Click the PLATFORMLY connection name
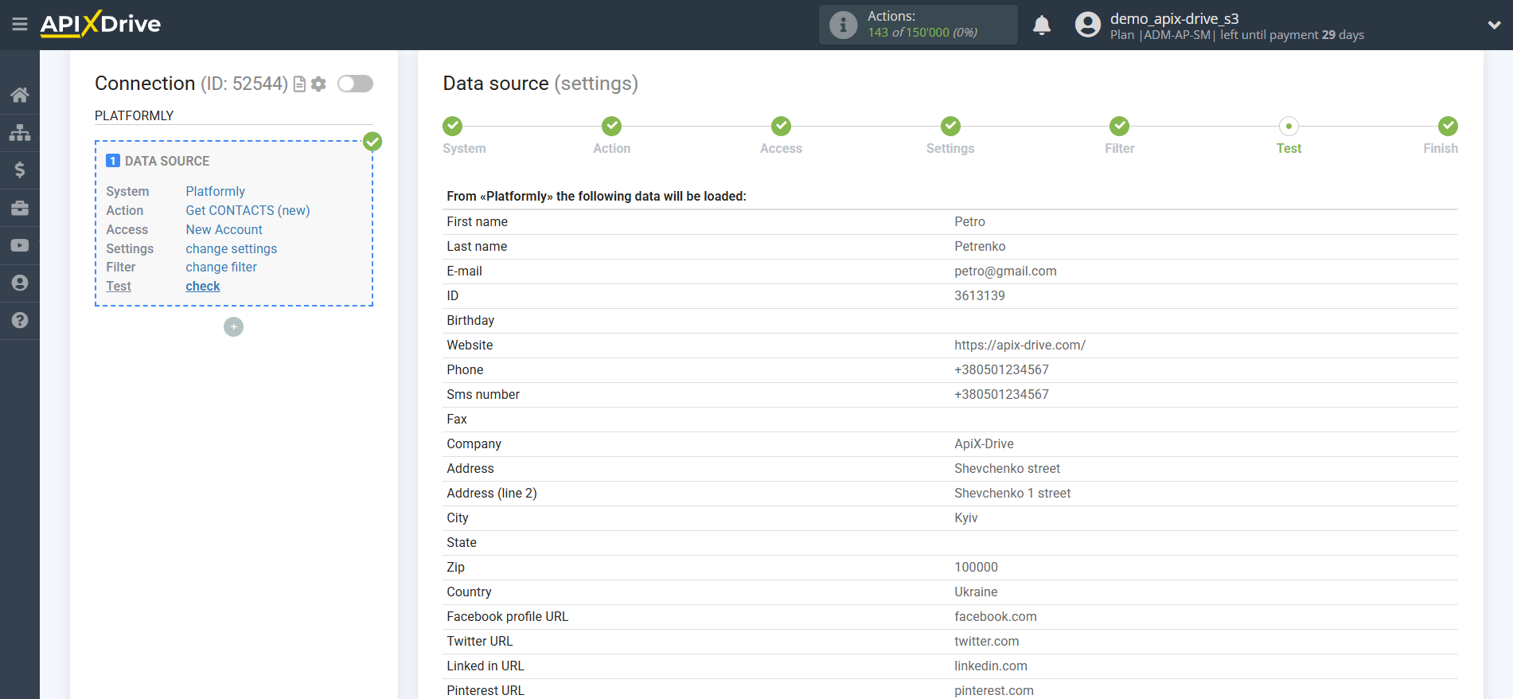The height and width of the screenshot is (699, 1513). click(134, 116)
